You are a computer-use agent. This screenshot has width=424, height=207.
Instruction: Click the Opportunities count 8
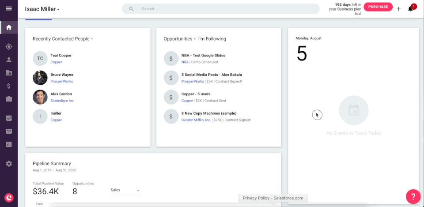tap(75, 192)
